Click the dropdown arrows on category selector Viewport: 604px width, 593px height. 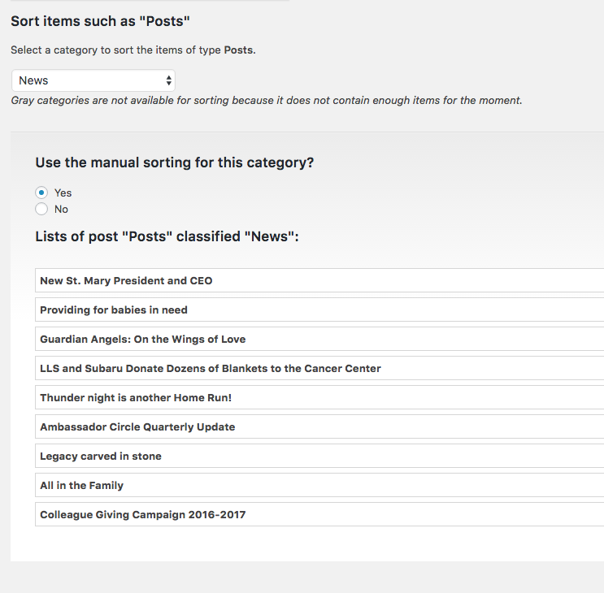[168, 80]
